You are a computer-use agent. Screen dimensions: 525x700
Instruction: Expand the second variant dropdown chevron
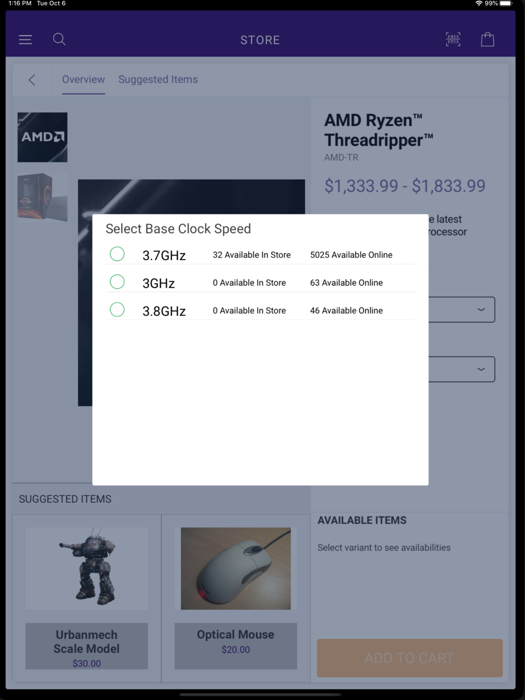481,369
